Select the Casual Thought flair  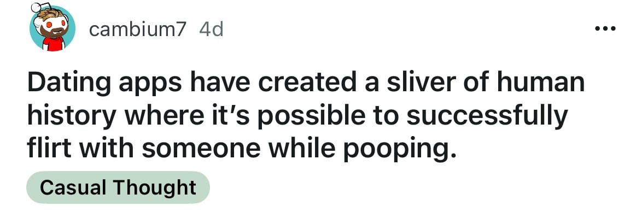[118, 187]
